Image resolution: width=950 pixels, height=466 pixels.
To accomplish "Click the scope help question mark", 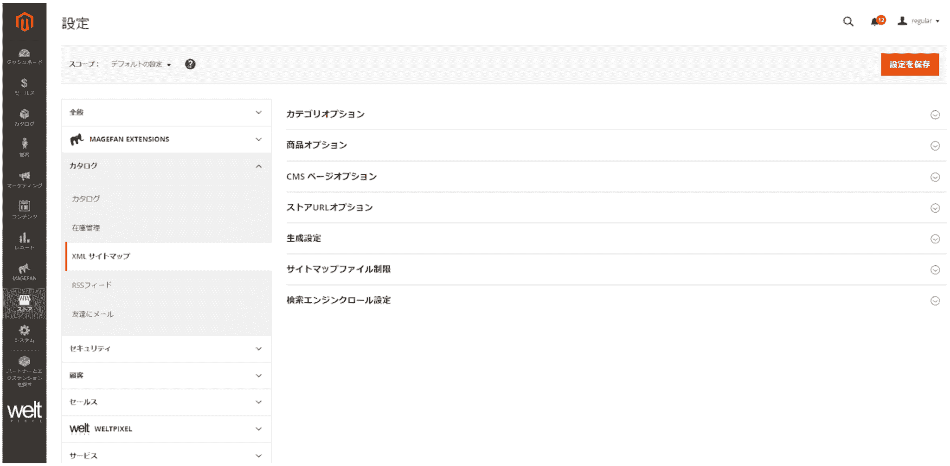I will tap(190, 64).
